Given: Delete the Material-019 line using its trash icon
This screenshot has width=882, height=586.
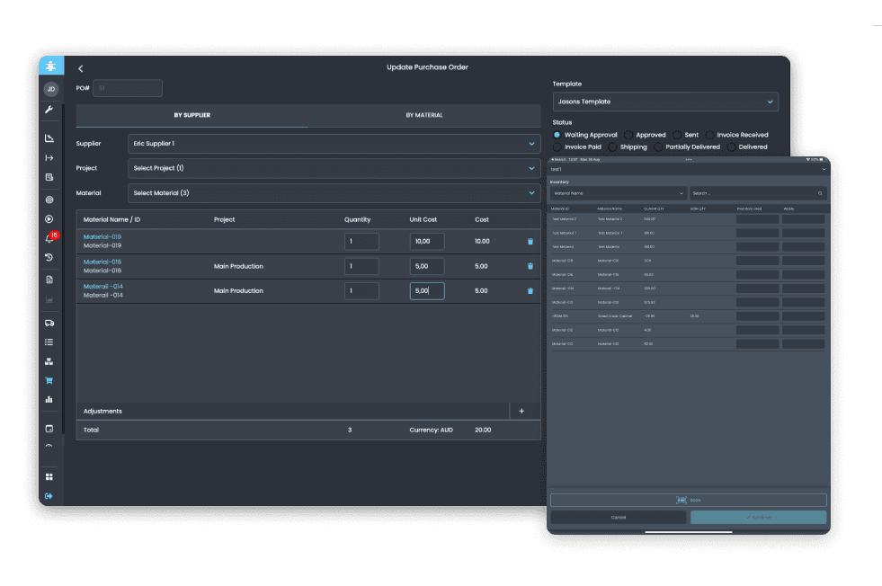Looking at the screenshot, I should 529,241.
